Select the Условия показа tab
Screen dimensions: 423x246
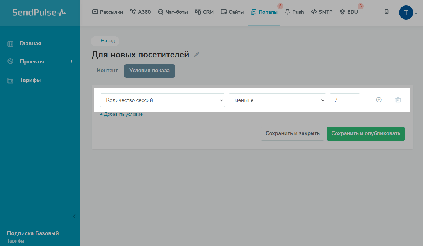click(149, 71)
